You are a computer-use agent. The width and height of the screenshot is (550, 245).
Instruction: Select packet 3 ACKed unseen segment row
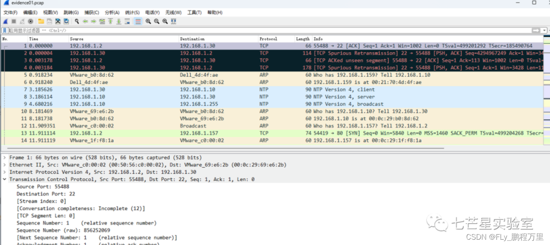pos(272,61)
